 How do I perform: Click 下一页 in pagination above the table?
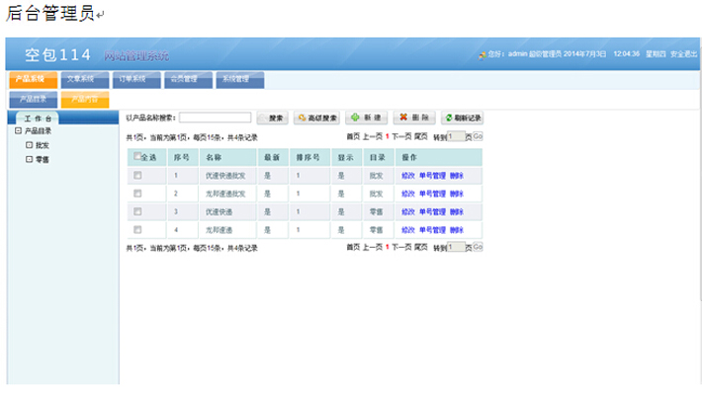[x=401, y=136]
